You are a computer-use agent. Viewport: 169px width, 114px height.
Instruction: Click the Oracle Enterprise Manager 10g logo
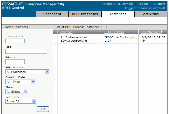[x=33, y=4]
